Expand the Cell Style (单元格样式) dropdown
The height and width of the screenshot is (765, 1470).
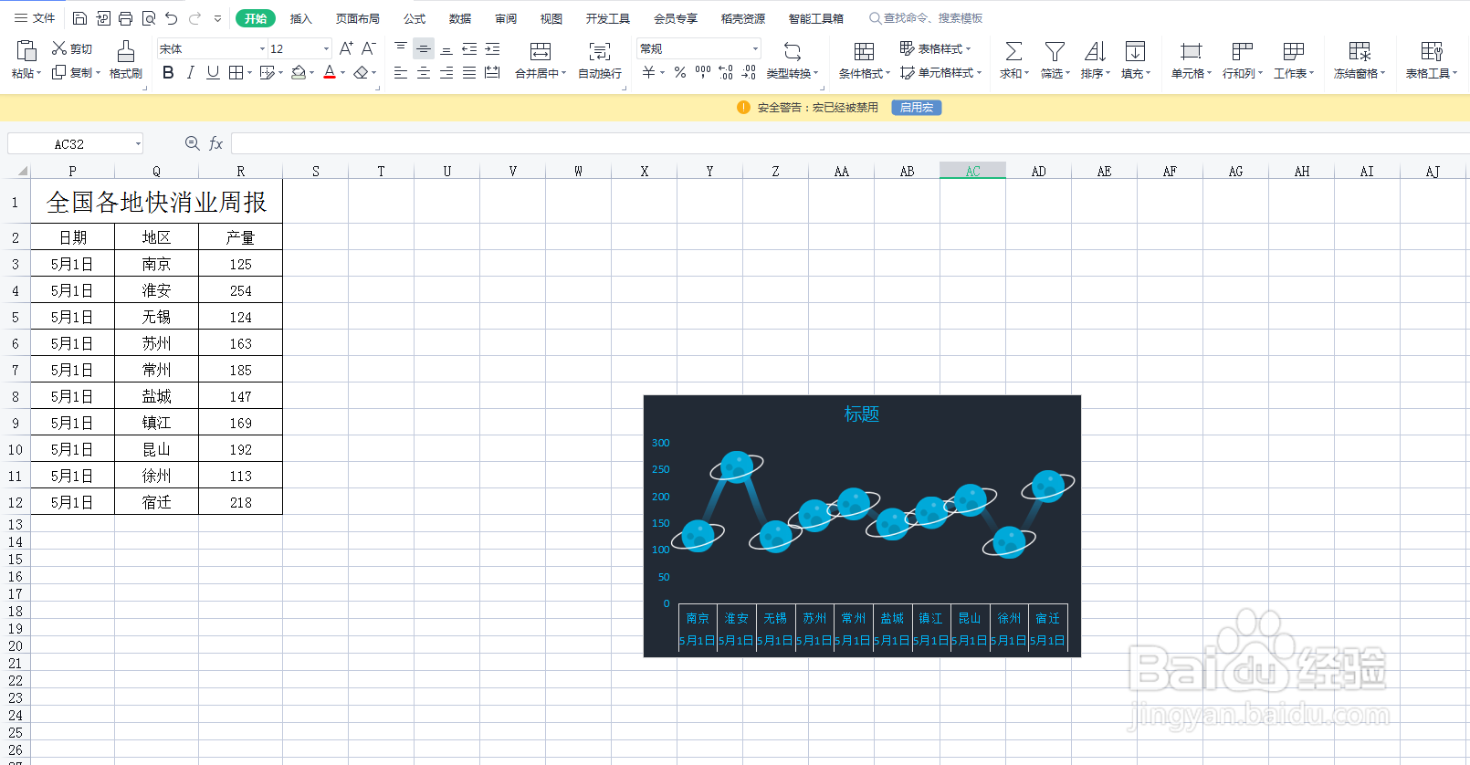pyautogui.click(x=979, y=73)
